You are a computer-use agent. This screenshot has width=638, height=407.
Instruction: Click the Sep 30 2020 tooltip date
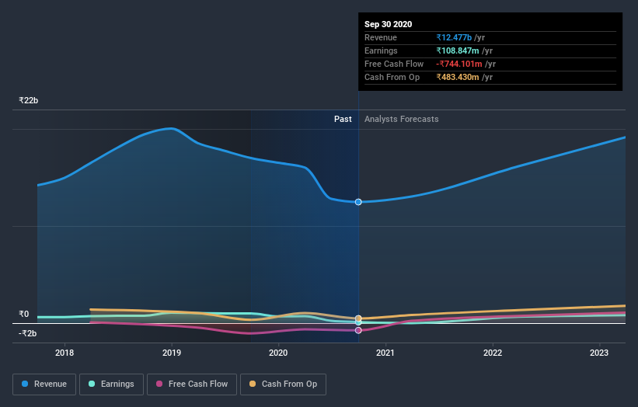click(x=389, y=24)
